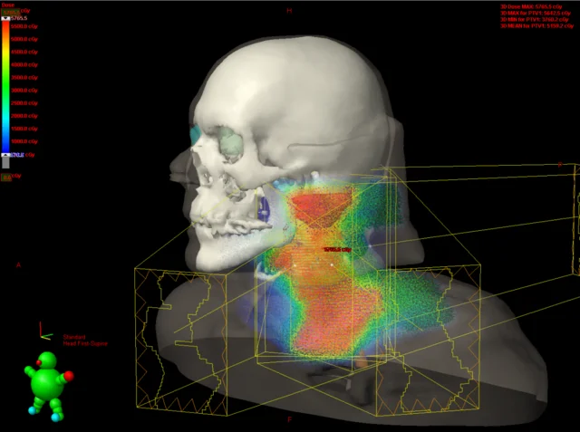Select the 1500.0 cGy scale label
This screenshot has height=432, width=580.
pyautogui.click(x=24, y=129)
